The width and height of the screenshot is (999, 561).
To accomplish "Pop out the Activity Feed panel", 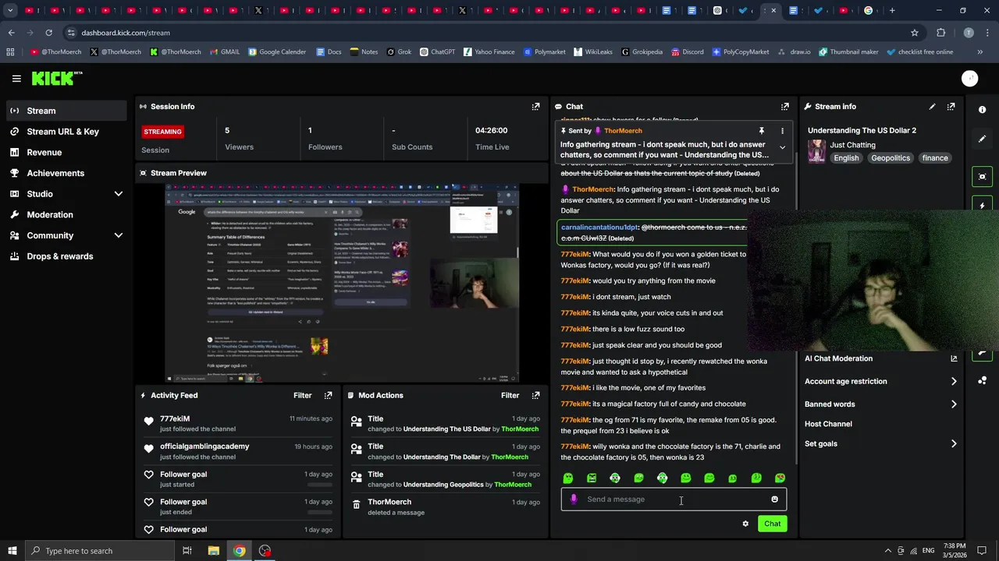I will coord(328,396).
